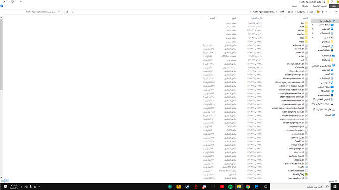
Task: Refresh the current folder view
Action: 67,12
